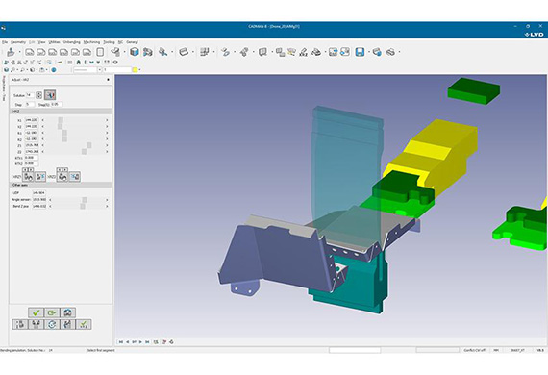The height and width of the screenshot is (375, 548).
Task: Click the first XRZ2 gauge finger button
Action: (62, 177)
